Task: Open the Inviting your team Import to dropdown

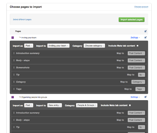Action: [x=58, y=46]
